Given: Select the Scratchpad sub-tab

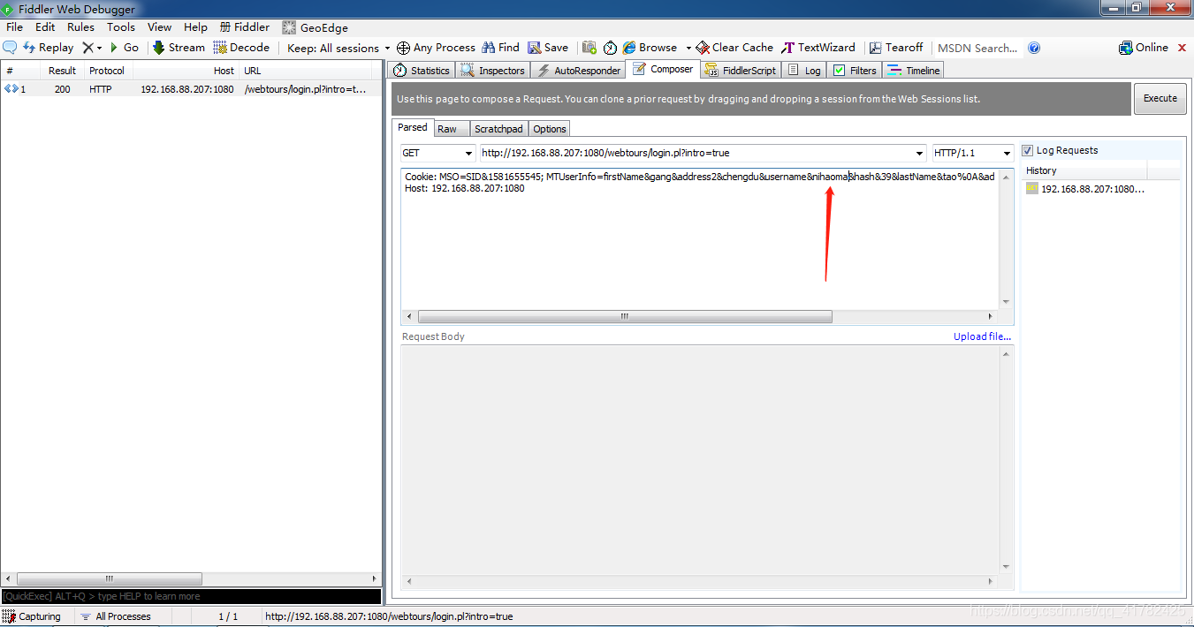Looking at the screenshot, I should click(498, 129).
